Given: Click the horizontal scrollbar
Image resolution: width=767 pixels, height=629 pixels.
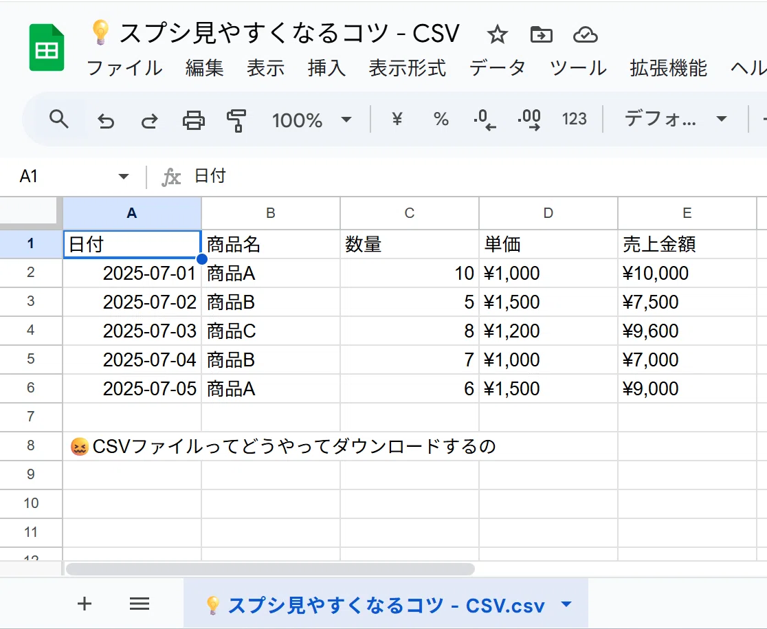Looking at the screenshot, I should (271, 569).
